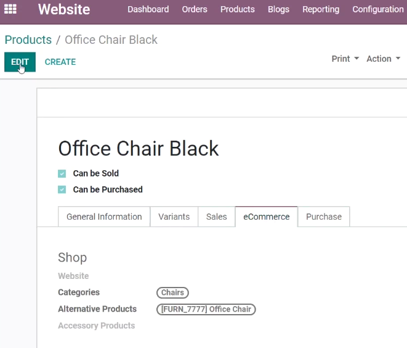Open the Configuration menu
The image size is (407, 348).
378,9
